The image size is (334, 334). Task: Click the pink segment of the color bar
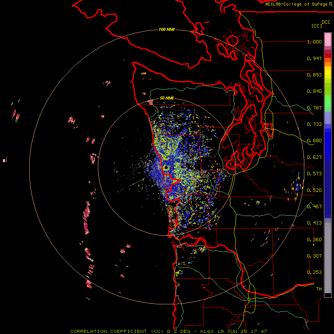tap(328, 39)
